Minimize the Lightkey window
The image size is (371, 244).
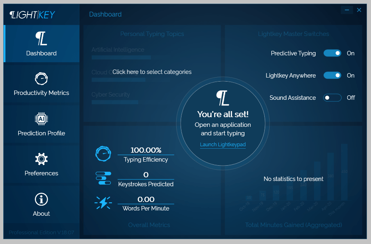click(347, 10)
